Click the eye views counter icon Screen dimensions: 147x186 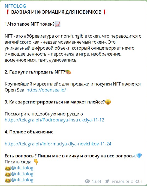87,181
